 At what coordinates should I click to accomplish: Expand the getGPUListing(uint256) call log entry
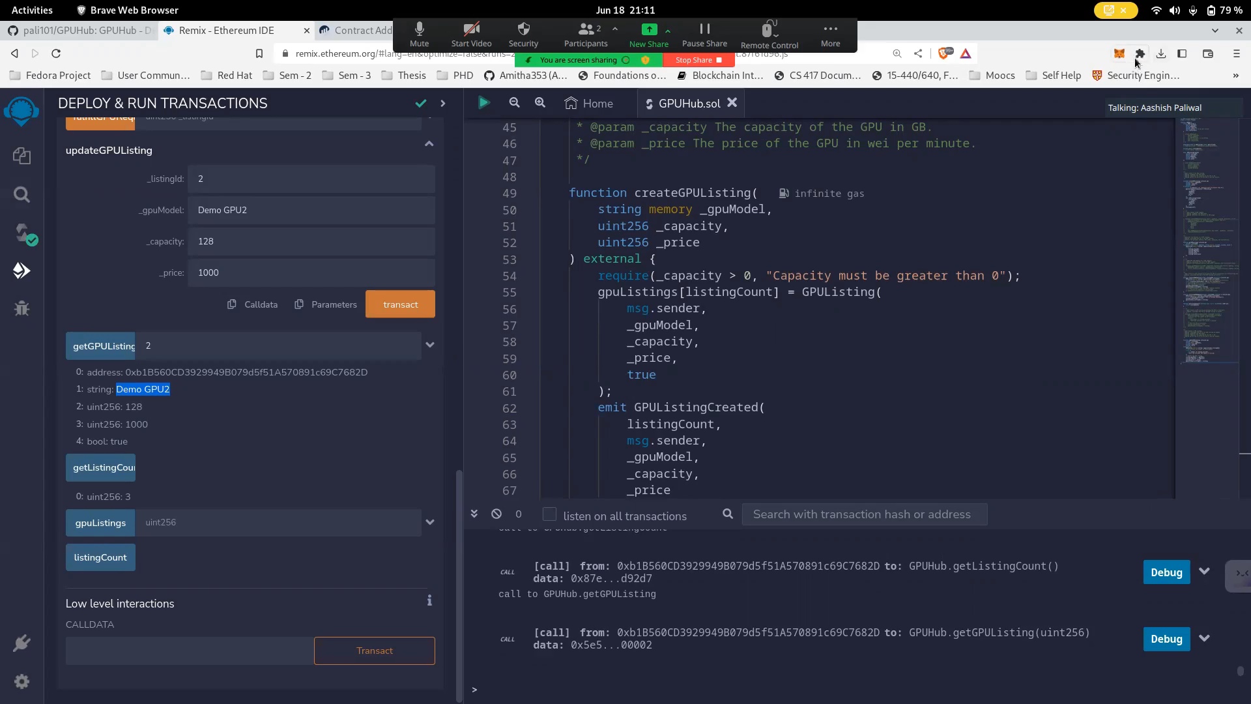coord(1204,639)
